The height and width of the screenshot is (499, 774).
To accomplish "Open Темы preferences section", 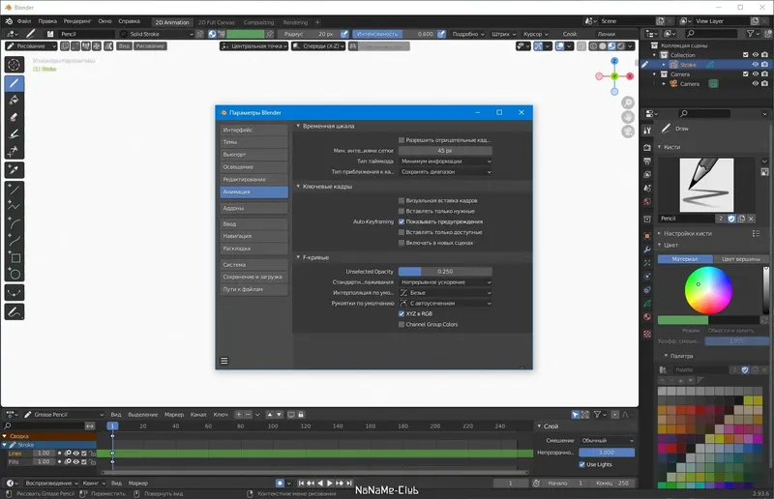I will (253, 142).
